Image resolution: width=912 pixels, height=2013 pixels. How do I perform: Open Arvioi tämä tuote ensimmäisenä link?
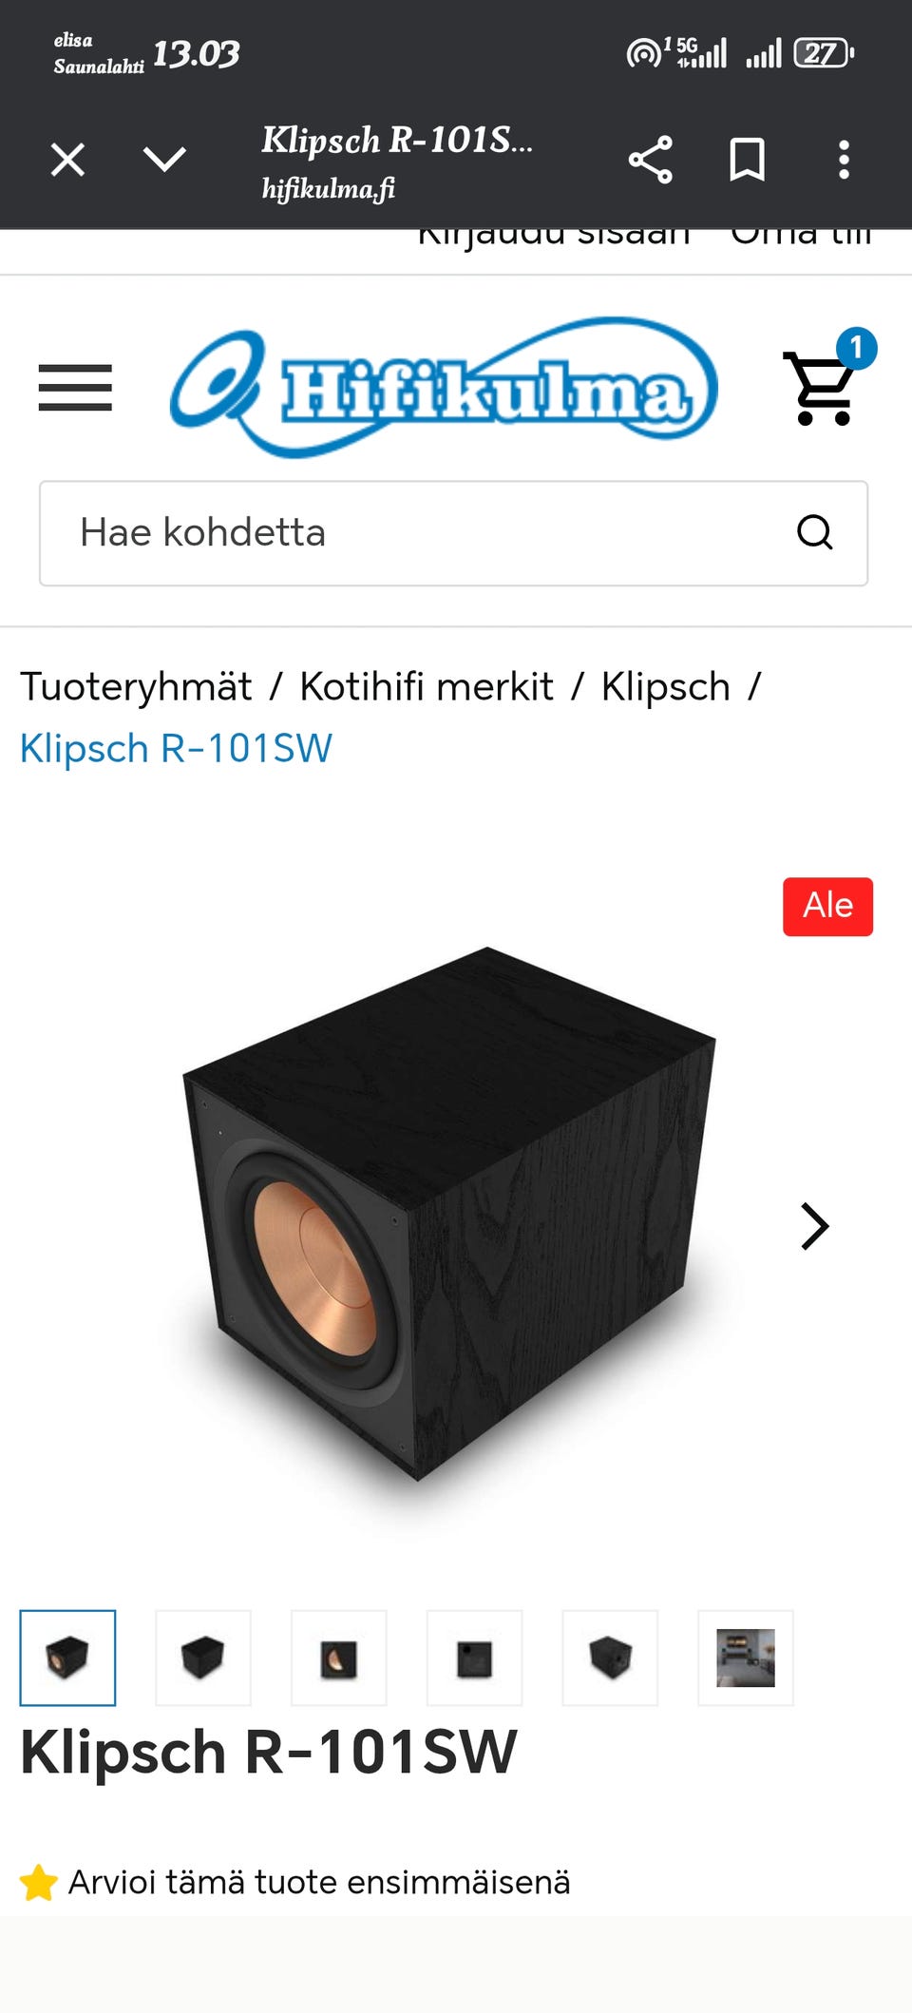319,1882
